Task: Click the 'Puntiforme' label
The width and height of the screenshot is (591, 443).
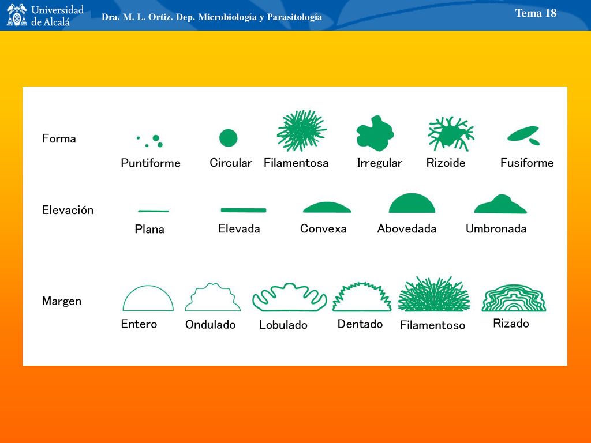Action: (x=151, y=163)
